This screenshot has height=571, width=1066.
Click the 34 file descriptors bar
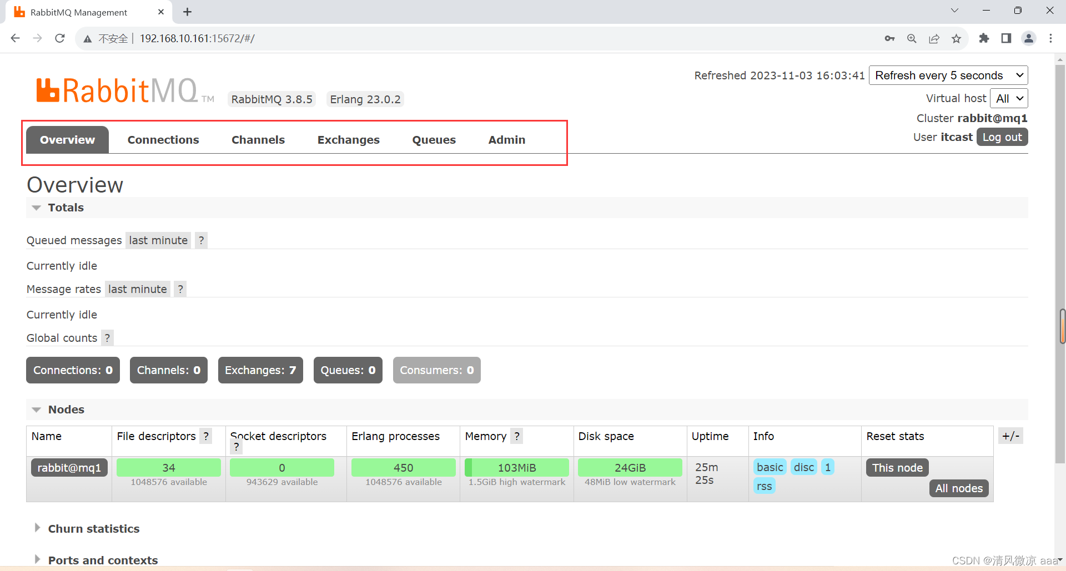(169, 468)
